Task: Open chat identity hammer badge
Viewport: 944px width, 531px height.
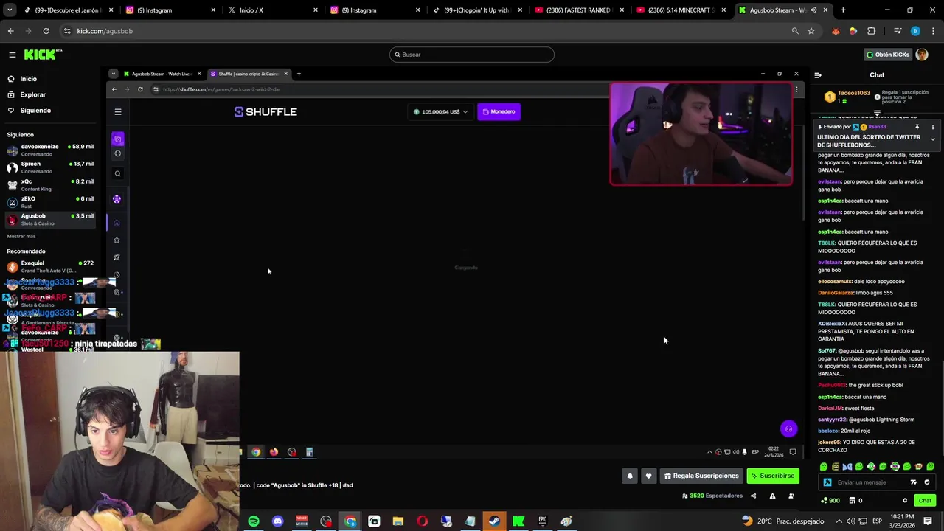Action: (x=827, y=482)
